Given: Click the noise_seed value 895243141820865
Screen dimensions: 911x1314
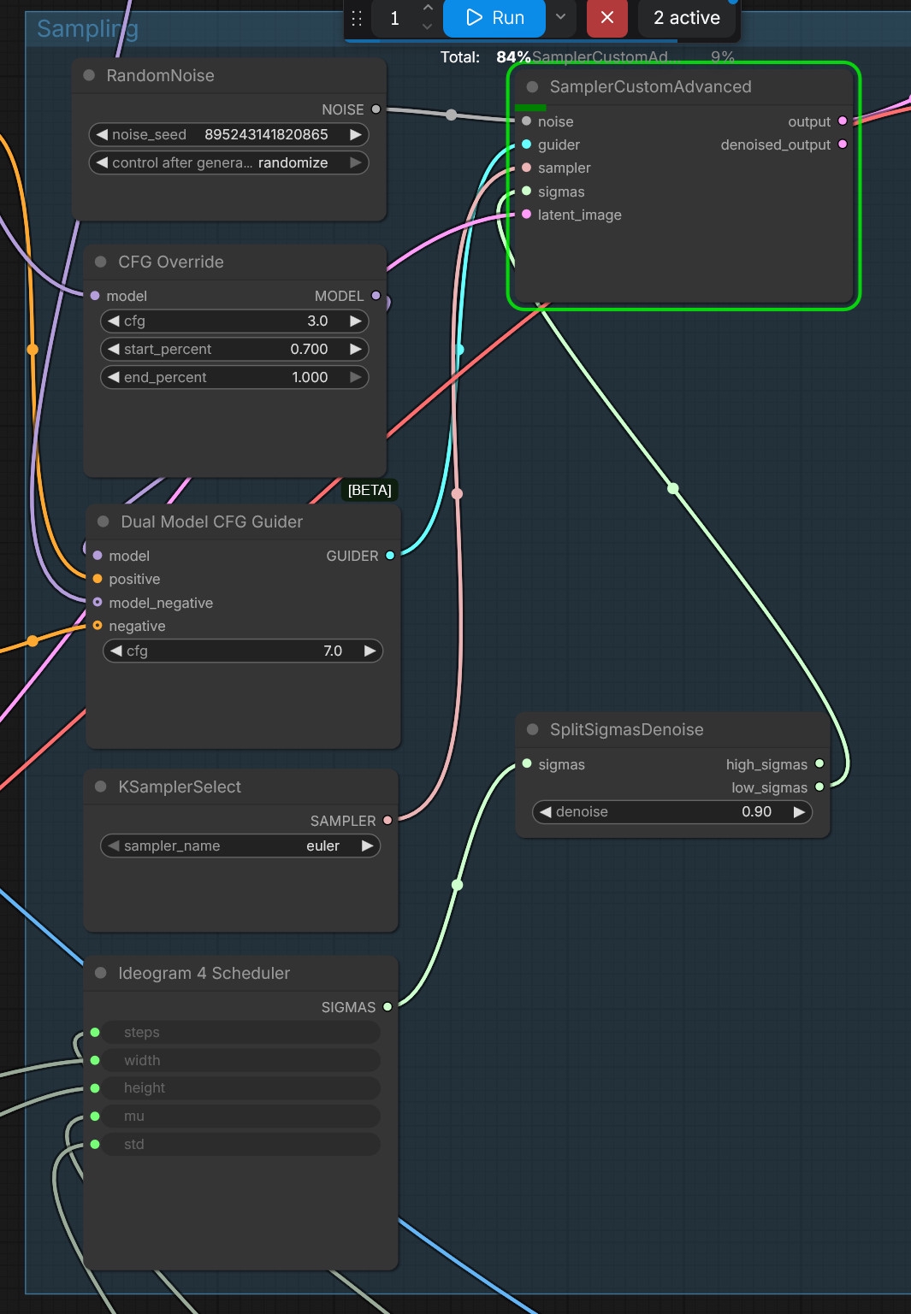Looking at the screenshot, I should coord(266,134).
